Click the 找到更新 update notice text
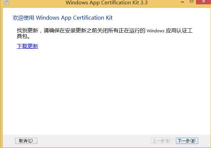The image size is (211, 148). pos(104,33)
